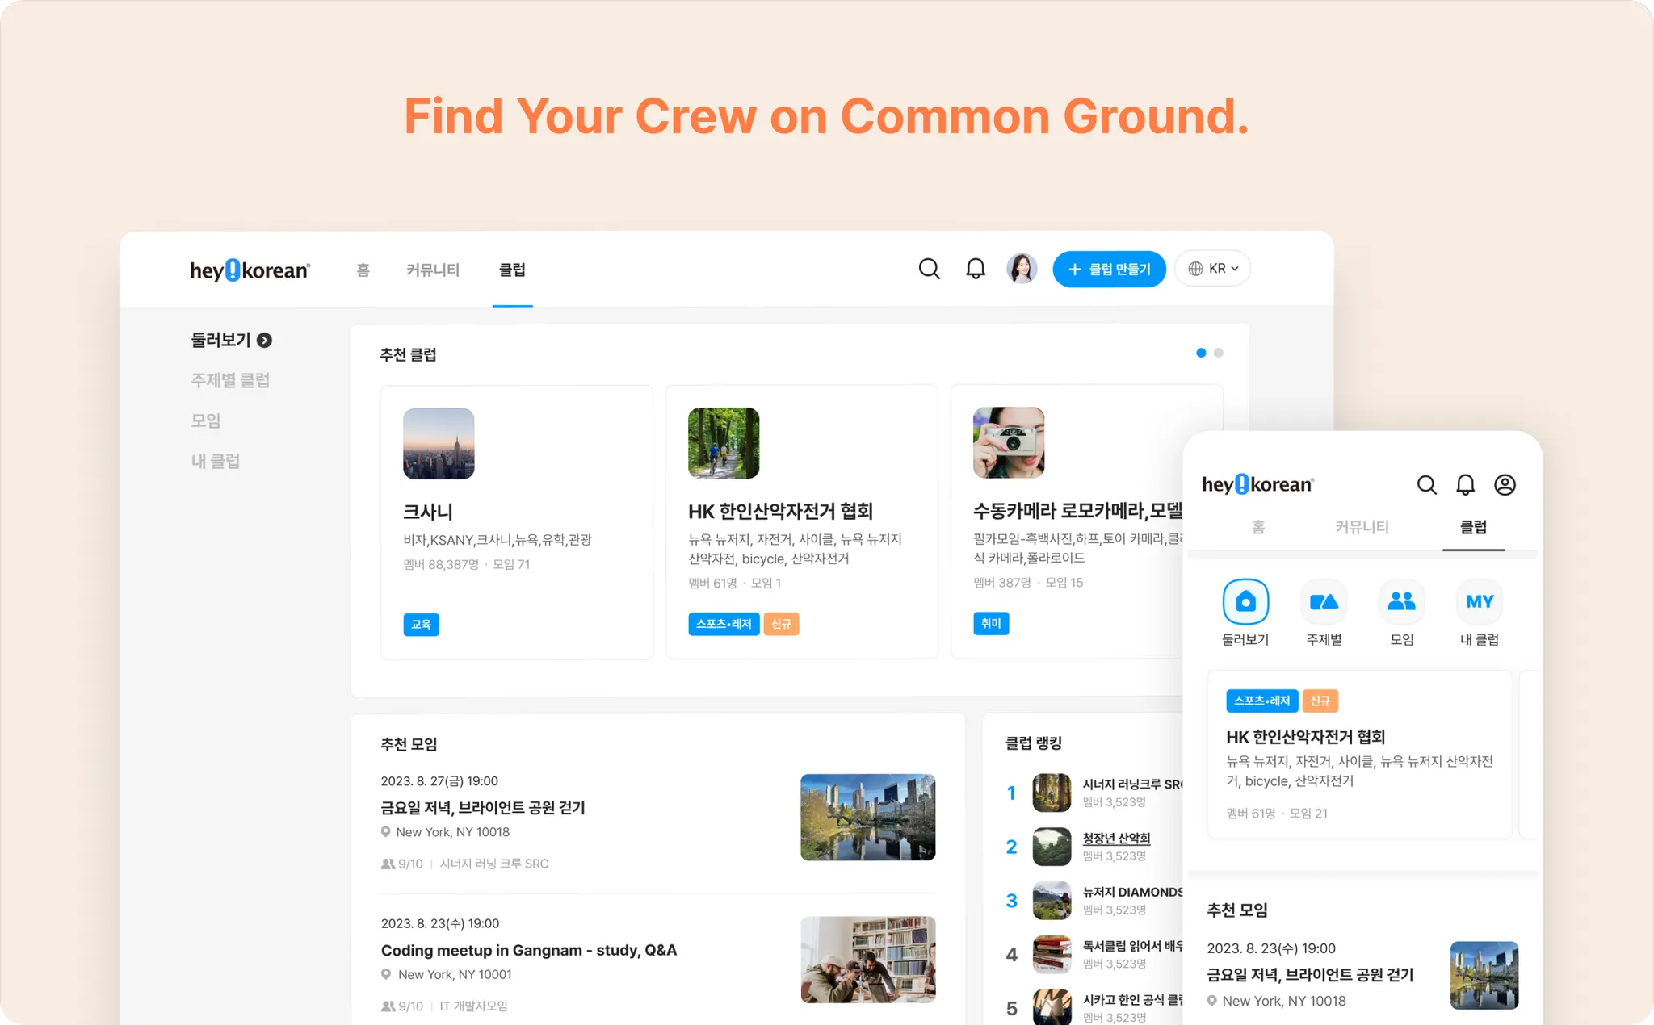Select 주제별 클럽 in left sidebar
The width and height of the screenshot is (1654, 1025).
coord(230,380)
